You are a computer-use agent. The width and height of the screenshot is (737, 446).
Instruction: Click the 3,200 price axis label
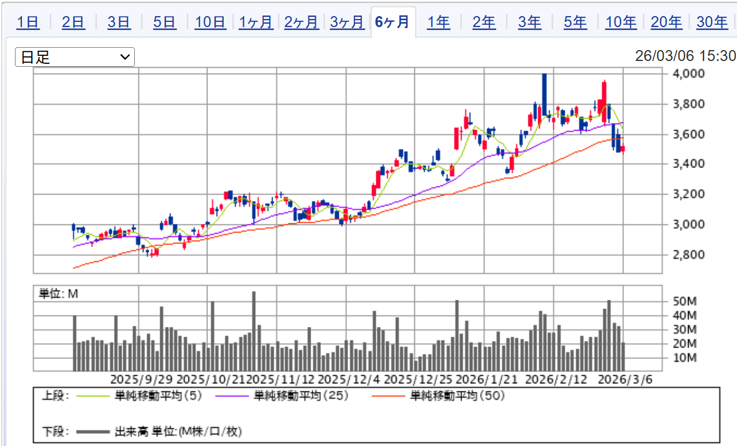[689, 194]
